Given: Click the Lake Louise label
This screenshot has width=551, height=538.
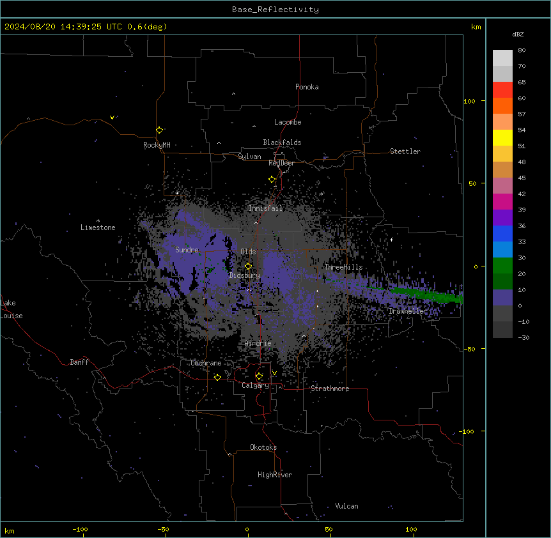Looking at the screenshot, I should click(12, 309).
